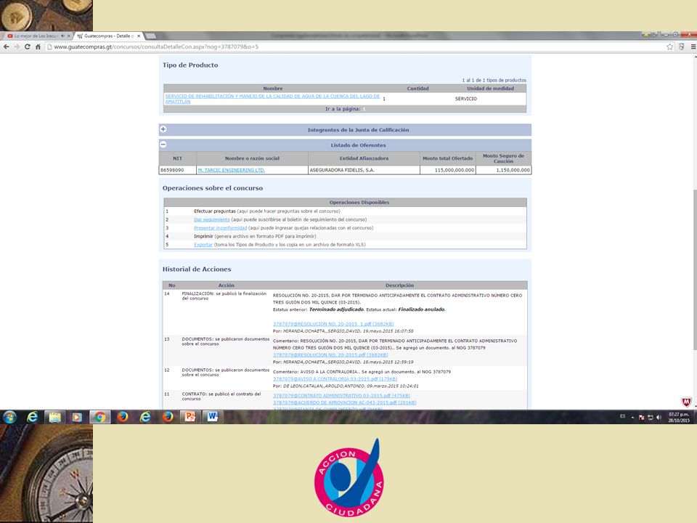Click the CONTRATO action in row 11
The height and width of the screenshot is (523, 697).
[221, 397]
